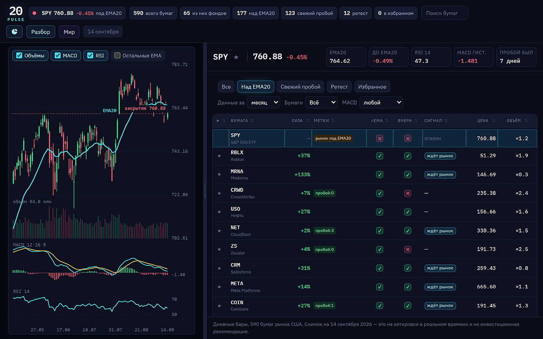This screenshot has height=339, width=543.
Task: Click the RSI 14 value card 47.3
Action: point(431,57)
